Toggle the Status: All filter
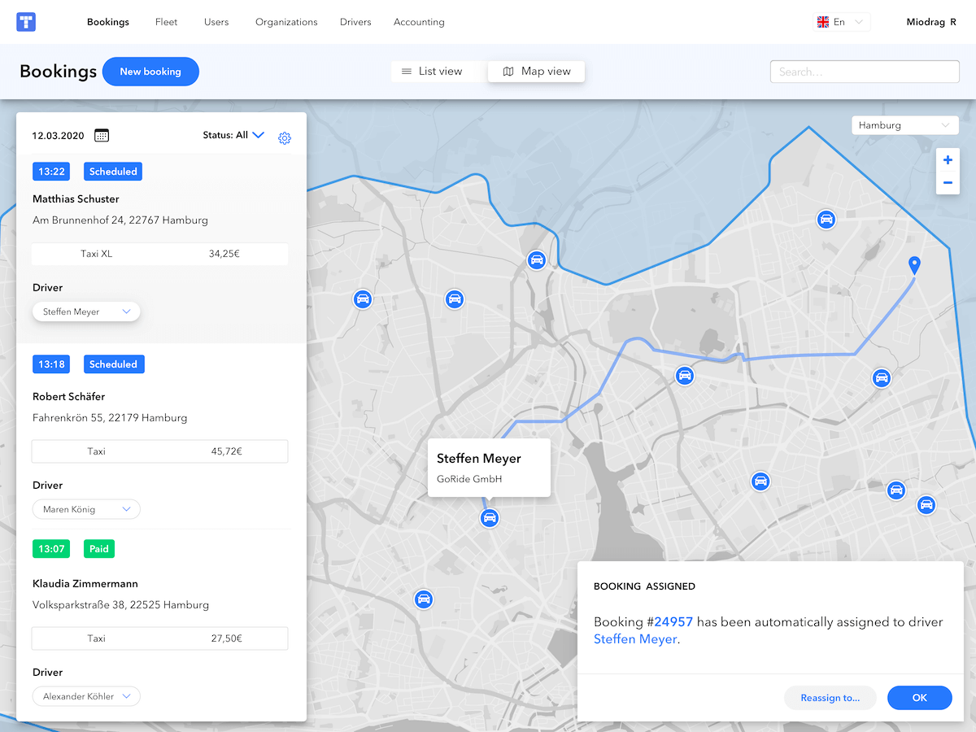The height and width of the screenshot is (732, 976). [234, 135]
